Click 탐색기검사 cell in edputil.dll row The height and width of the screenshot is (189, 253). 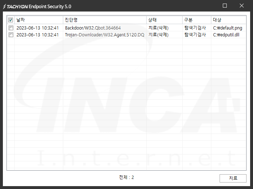[195, 35]
